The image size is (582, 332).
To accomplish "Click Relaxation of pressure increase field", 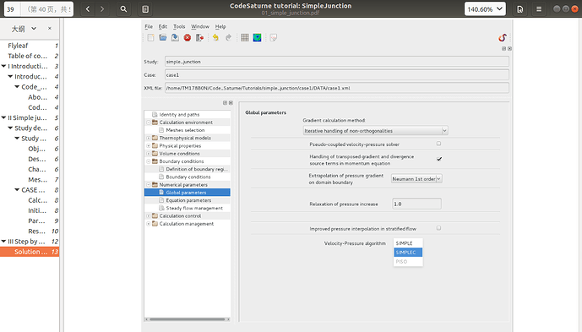I will [416, 204].
